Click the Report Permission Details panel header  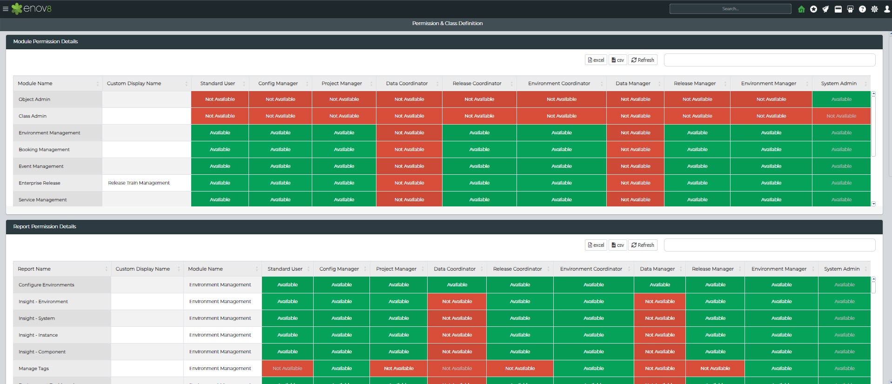click(x=444, y=227)
